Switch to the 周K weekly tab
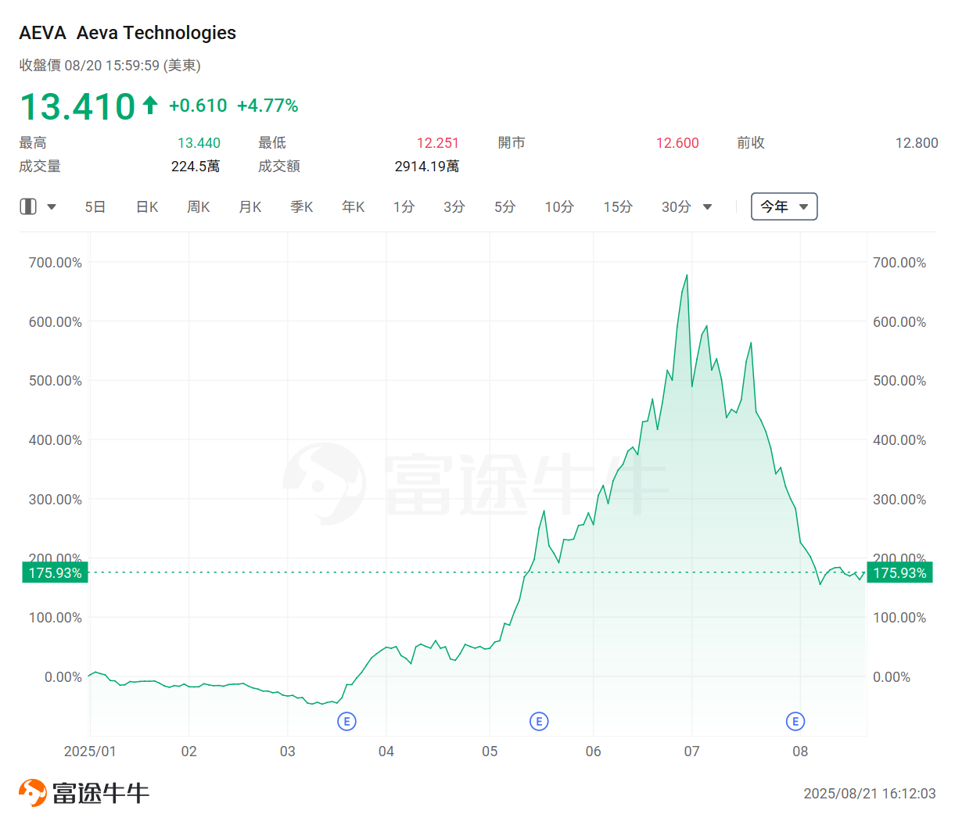The image size is (955, 825). coord(198,206)
